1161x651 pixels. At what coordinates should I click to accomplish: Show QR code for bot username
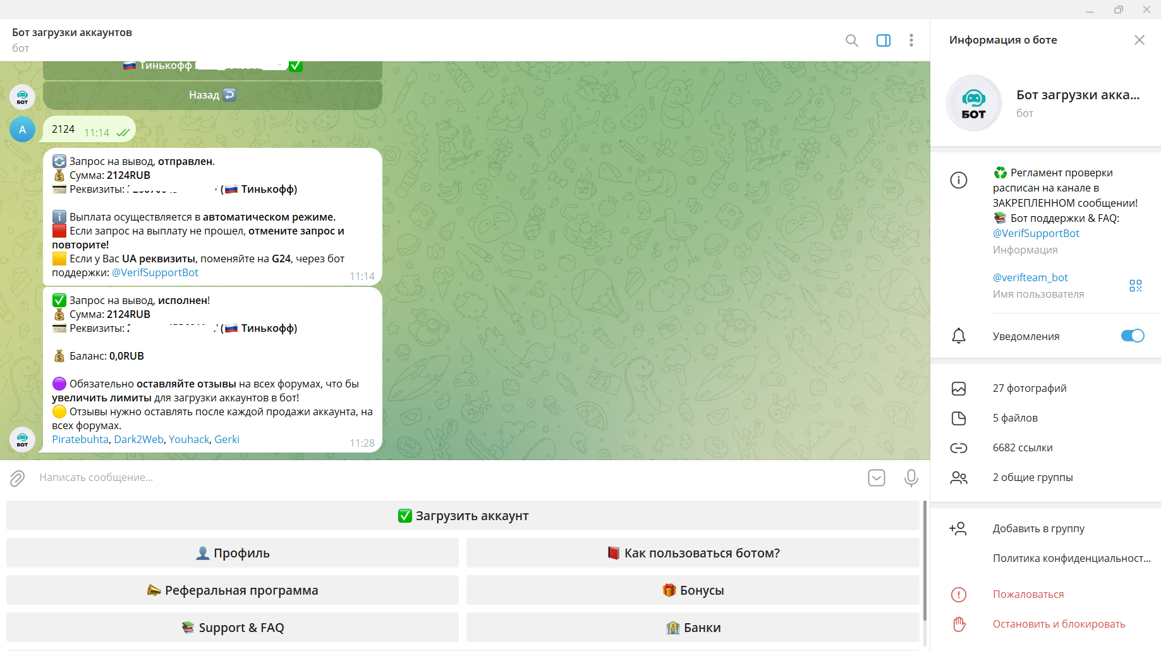[1135, 286]
